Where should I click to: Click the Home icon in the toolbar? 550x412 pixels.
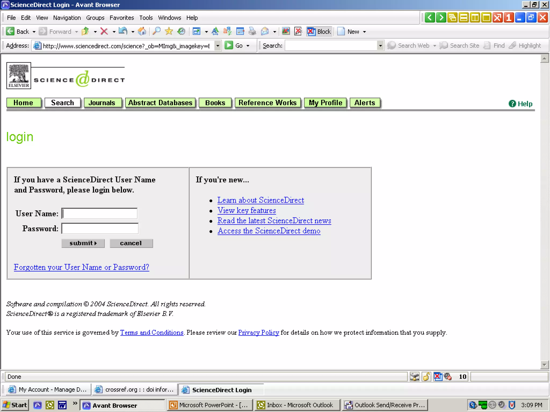[x=142, y=32]
